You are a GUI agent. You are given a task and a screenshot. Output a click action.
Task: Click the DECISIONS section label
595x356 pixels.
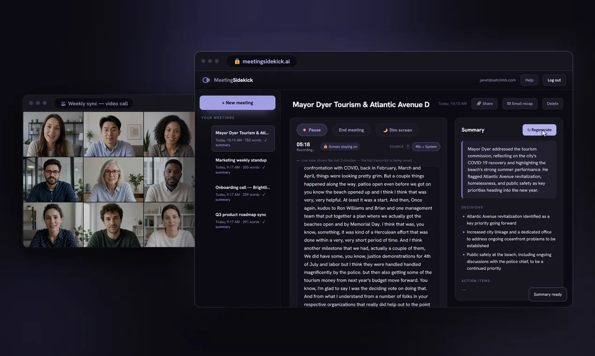pos(472,208)
